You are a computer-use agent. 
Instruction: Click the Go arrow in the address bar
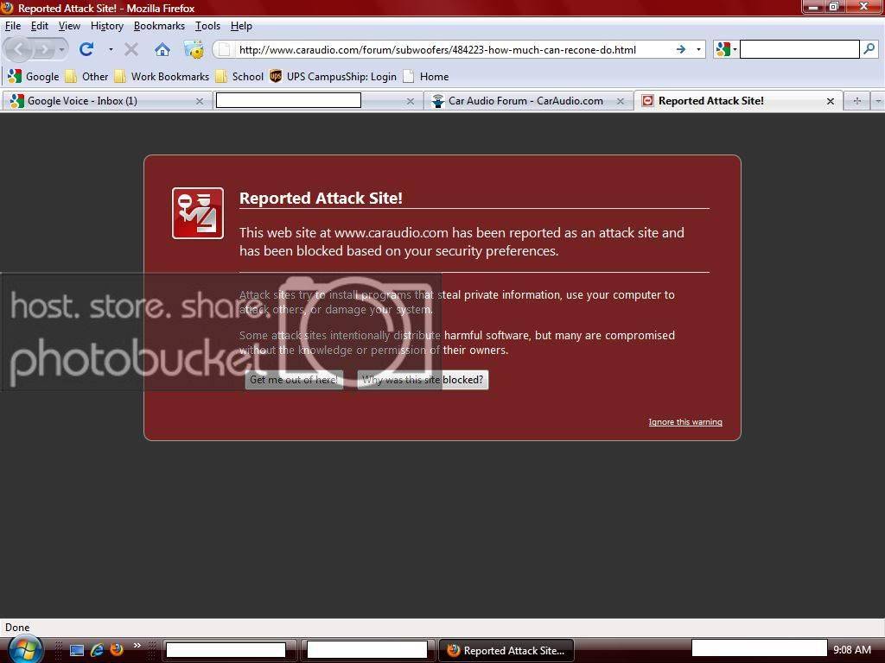point(681,49)
